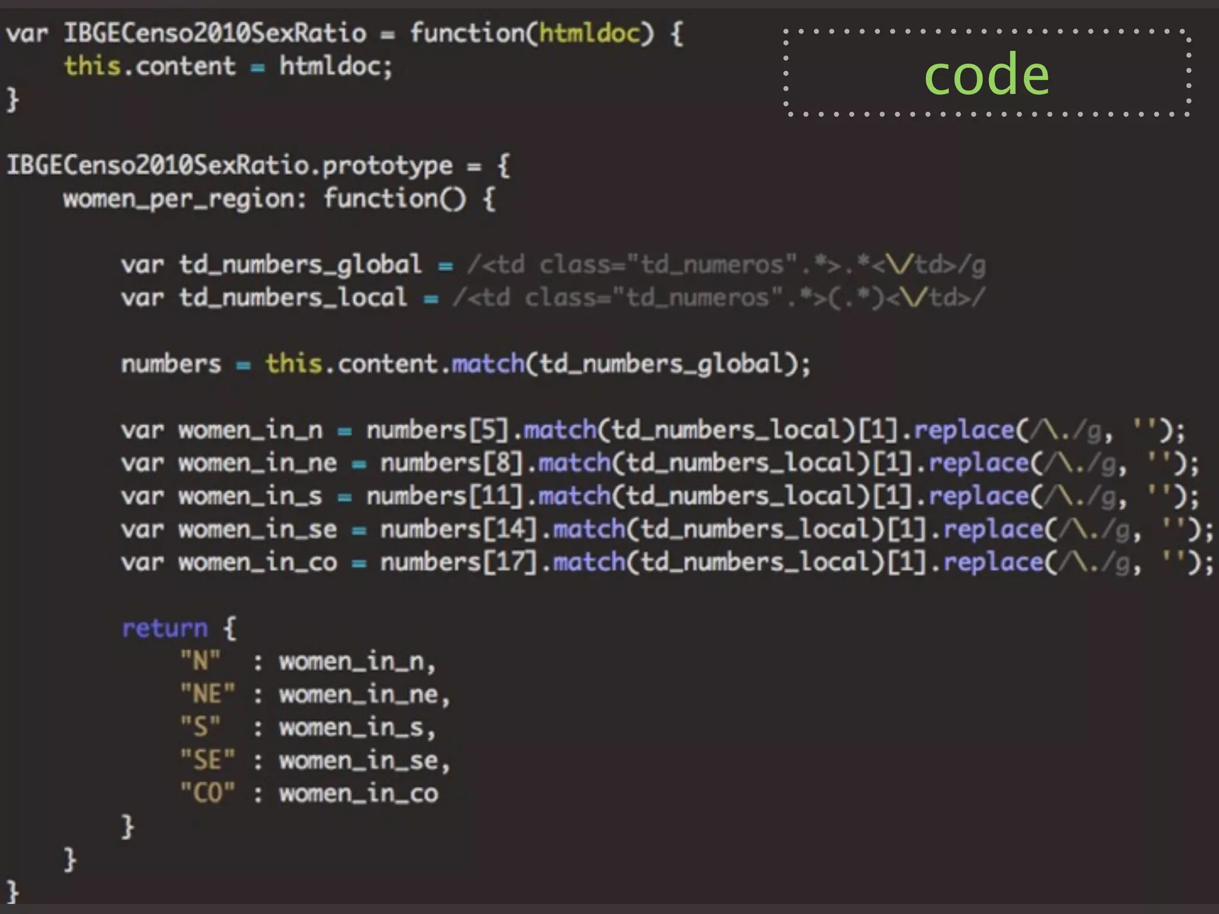Click 'women_in_co' in its var declaration
The width and height of the screenshot is (1219, 914).
point(258,562)
